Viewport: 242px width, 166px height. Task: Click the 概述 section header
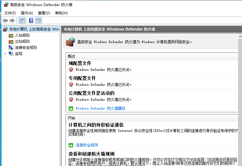click(x=71, y=56)
